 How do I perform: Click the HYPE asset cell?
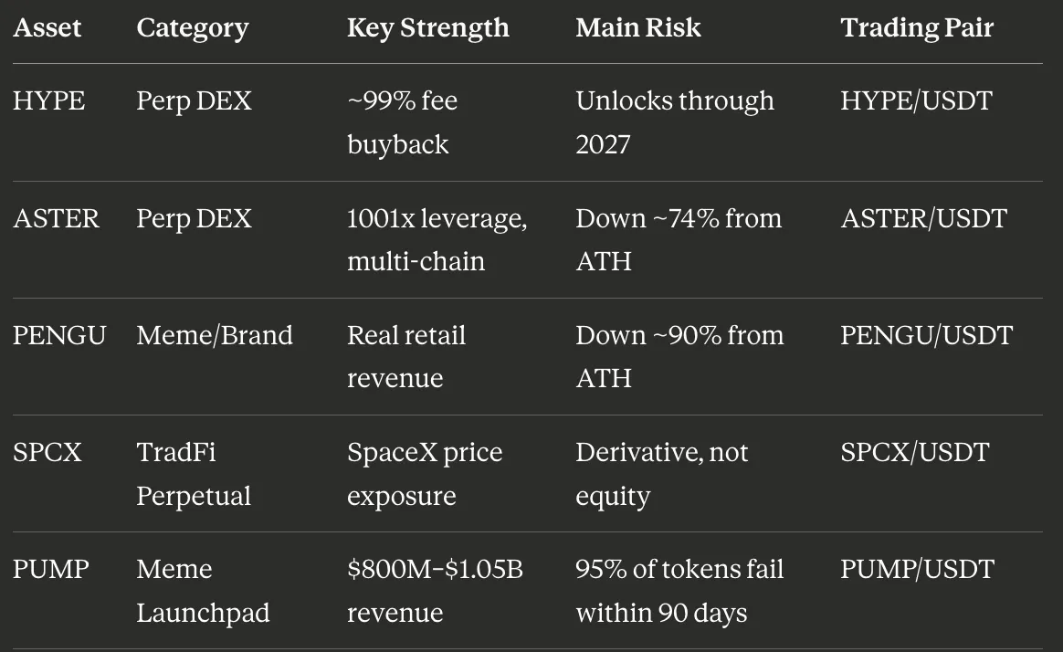click(48, 101)
